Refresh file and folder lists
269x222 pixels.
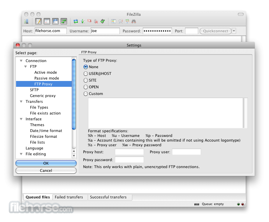point(76,22)
